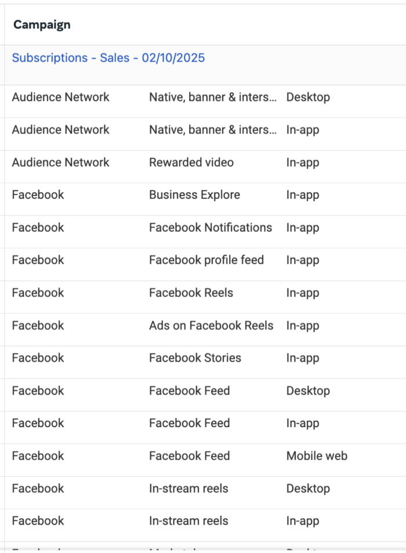This screenshot has width=406, height=553.
Task: Select the Facebook Reels placement cell
Action: 191,293
